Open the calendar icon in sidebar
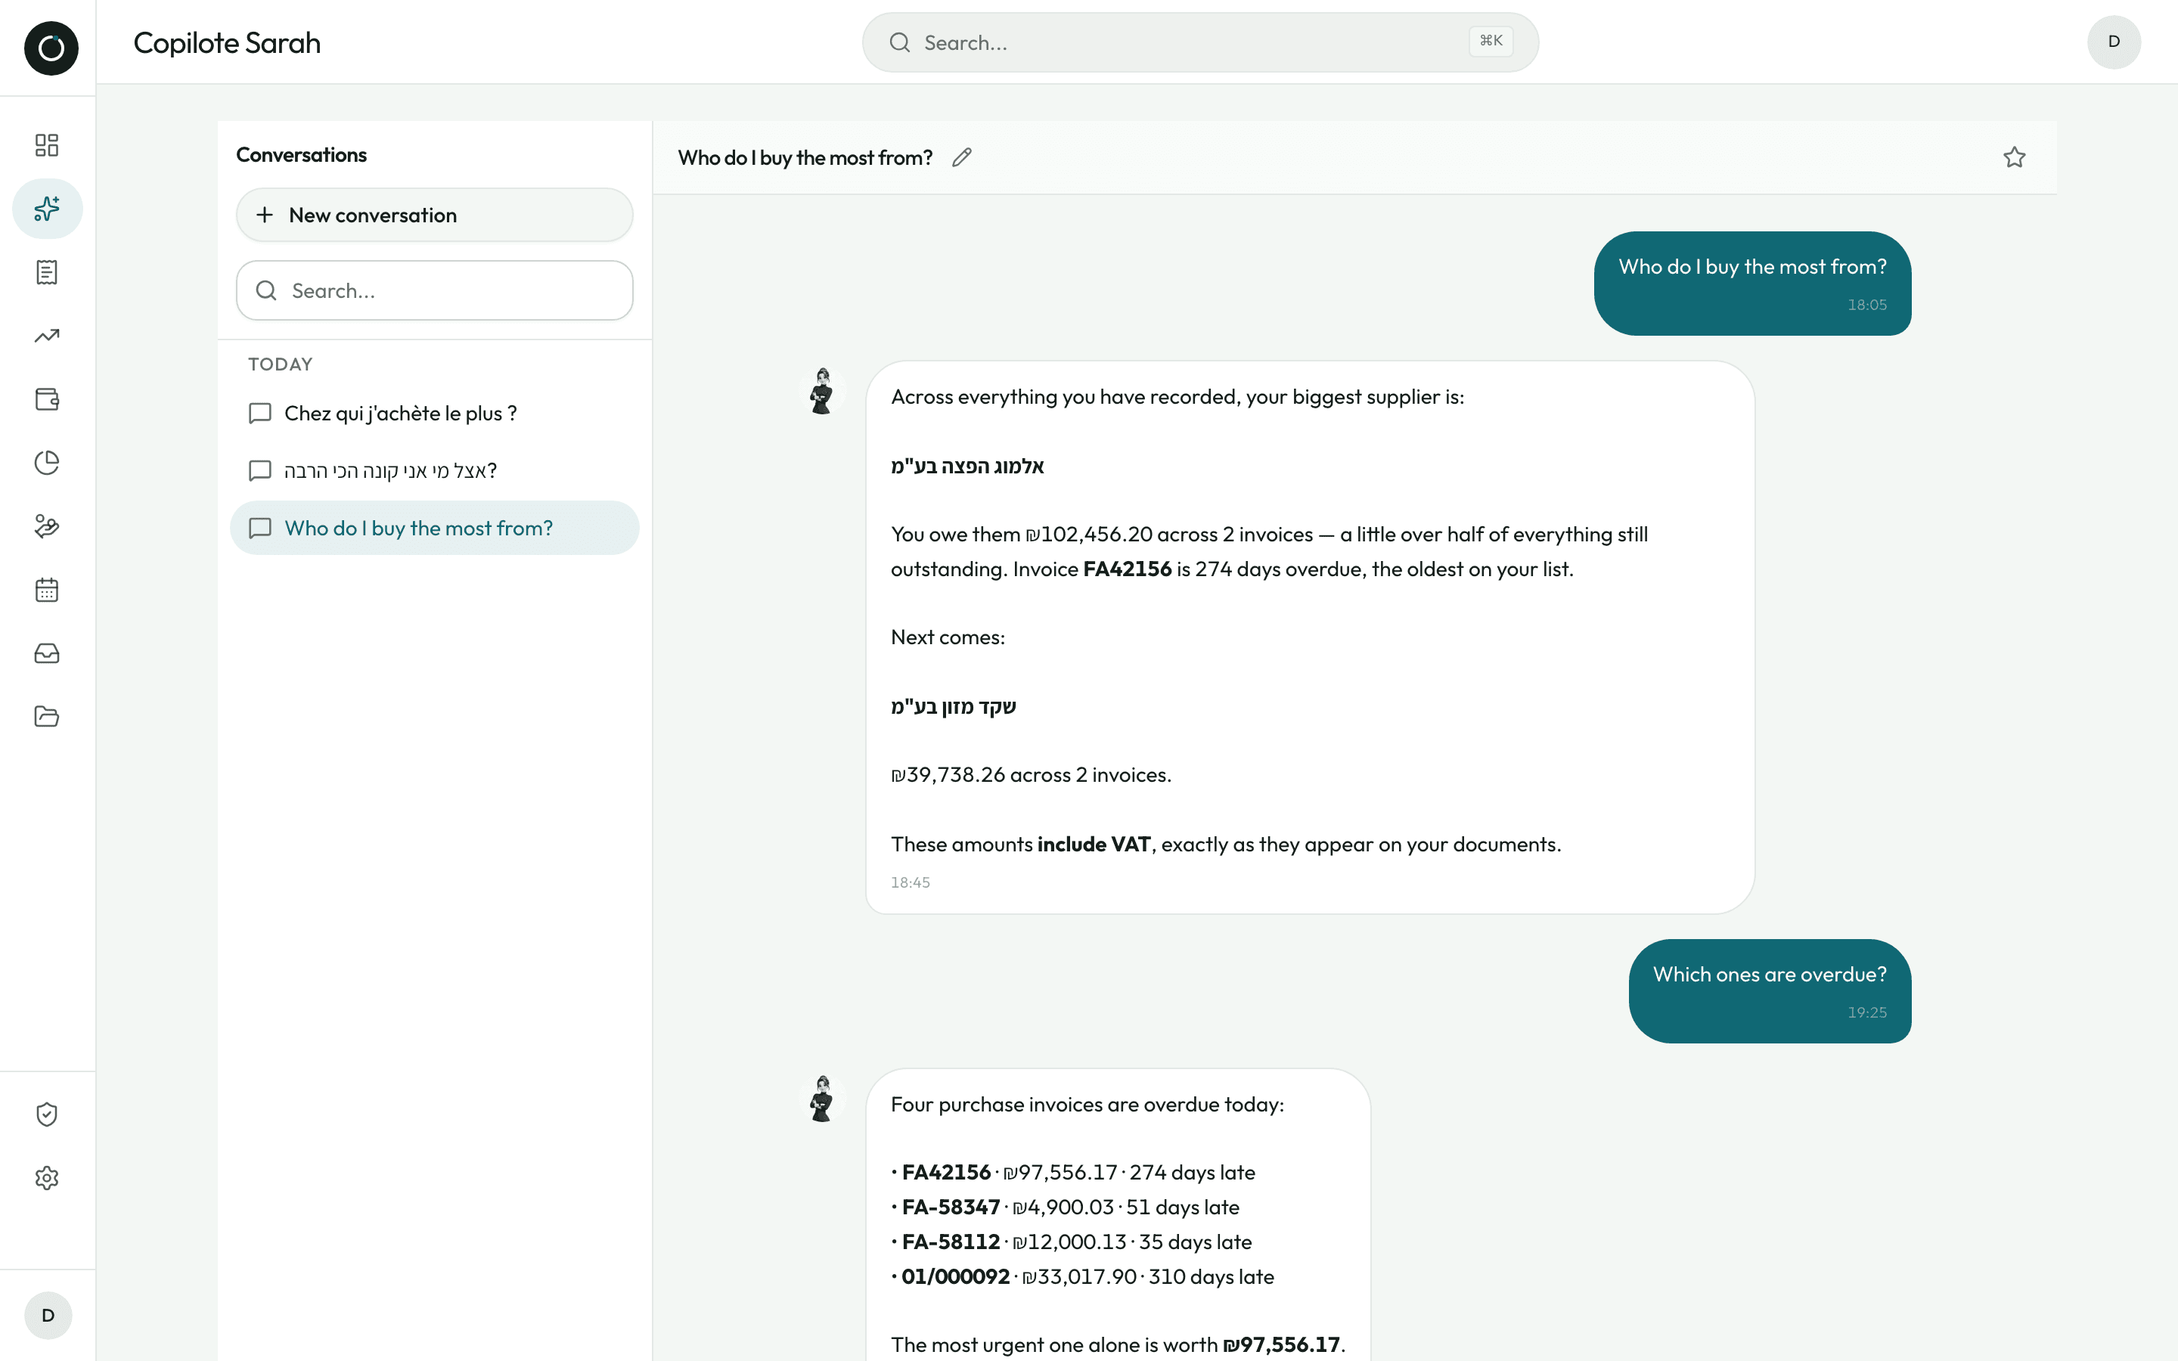The width and height of the screenshot is (2178, 1361). point(47,590)
